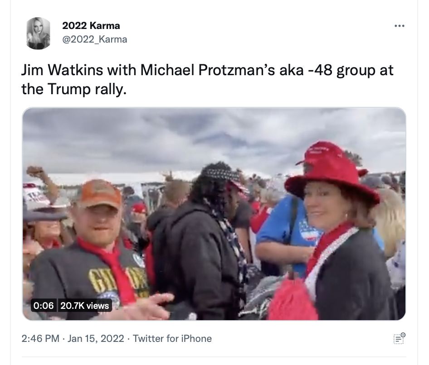
Task: Open the Jan 15, 2022 date link
Action: click(96, 338)
